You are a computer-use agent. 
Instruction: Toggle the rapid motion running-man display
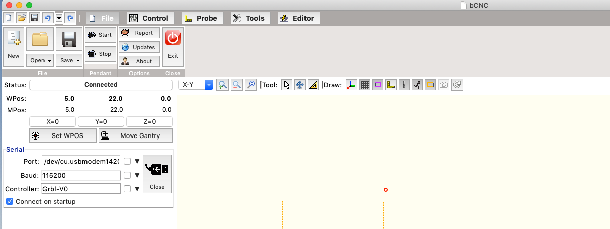point(417,85)
